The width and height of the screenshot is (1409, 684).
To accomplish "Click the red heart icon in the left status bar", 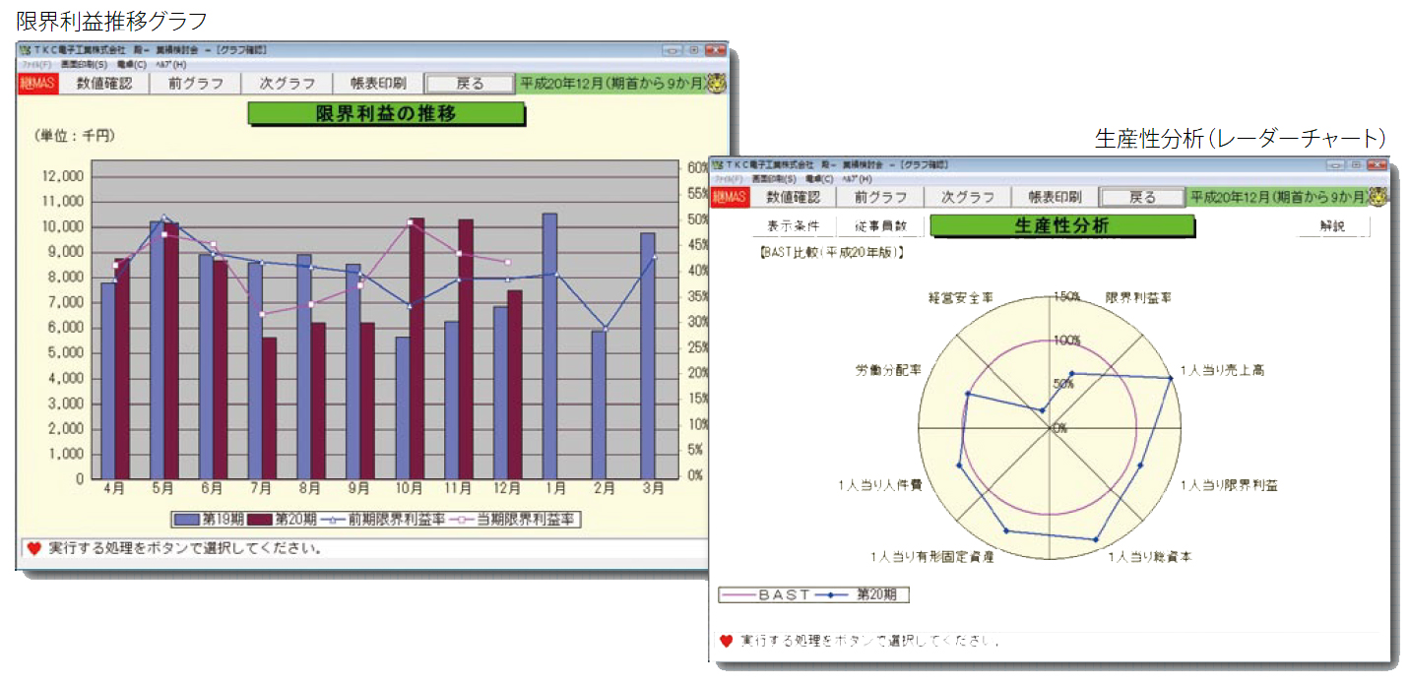I will (33, 548).
